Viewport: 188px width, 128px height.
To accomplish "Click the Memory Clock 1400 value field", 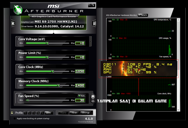I will pyautogui.click(x=80, y=85).
